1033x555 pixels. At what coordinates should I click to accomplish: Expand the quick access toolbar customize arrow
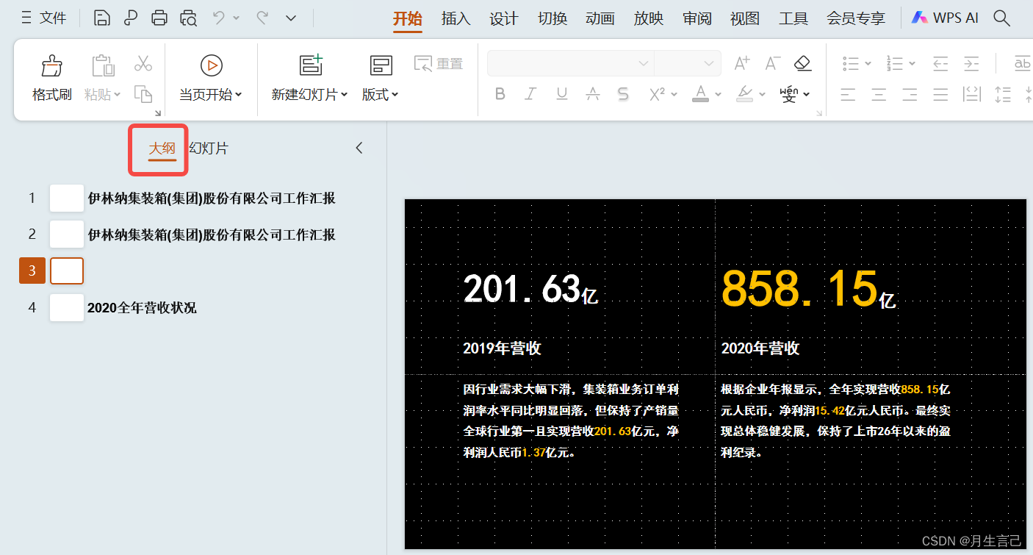(291, 18)
